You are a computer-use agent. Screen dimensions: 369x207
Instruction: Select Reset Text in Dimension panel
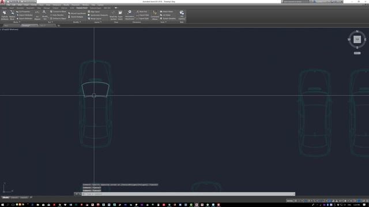click(x=142, y=11)
